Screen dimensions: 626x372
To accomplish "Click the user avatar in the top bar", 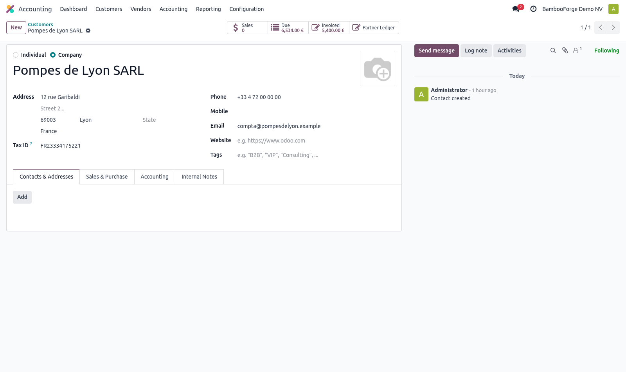I will pyautogui.click(x=613, y=9).
